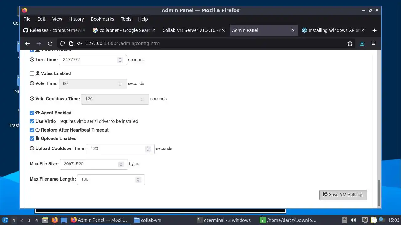Switch to virtual desktop 2
The width and height of the screenshot is (401, 225).
point(21,220)
